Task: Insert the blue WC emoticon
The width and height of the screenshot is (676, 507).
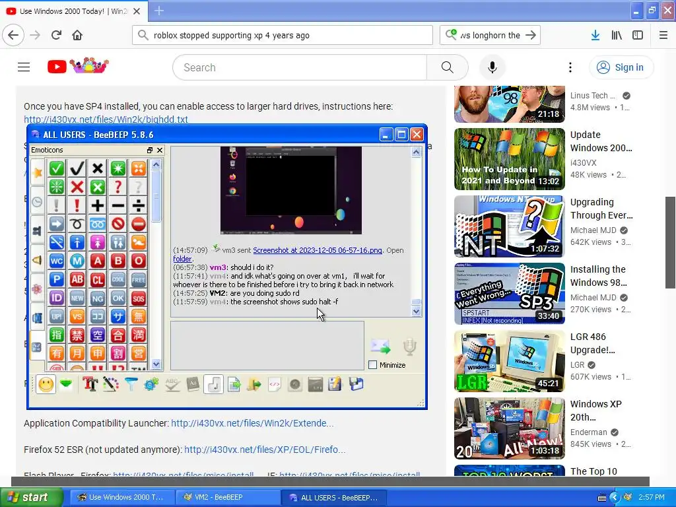Action: pos(57,261)
